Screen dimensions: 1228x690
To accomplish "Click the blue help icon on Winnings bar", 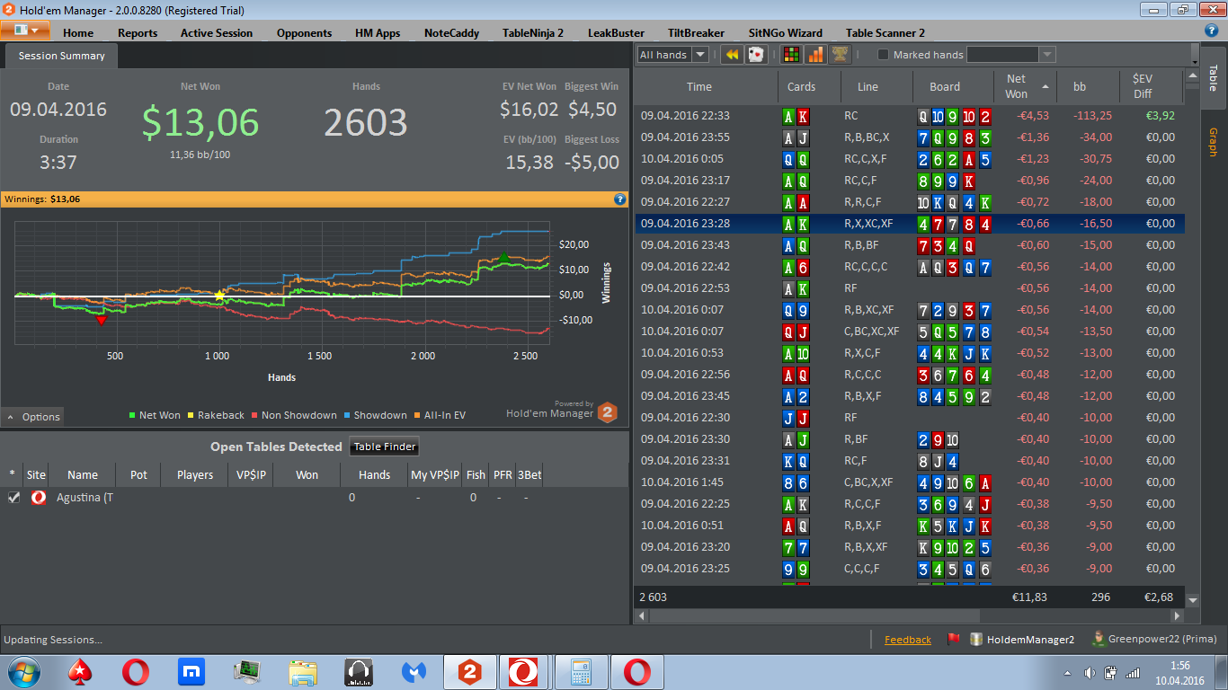I will click(619, 199).
